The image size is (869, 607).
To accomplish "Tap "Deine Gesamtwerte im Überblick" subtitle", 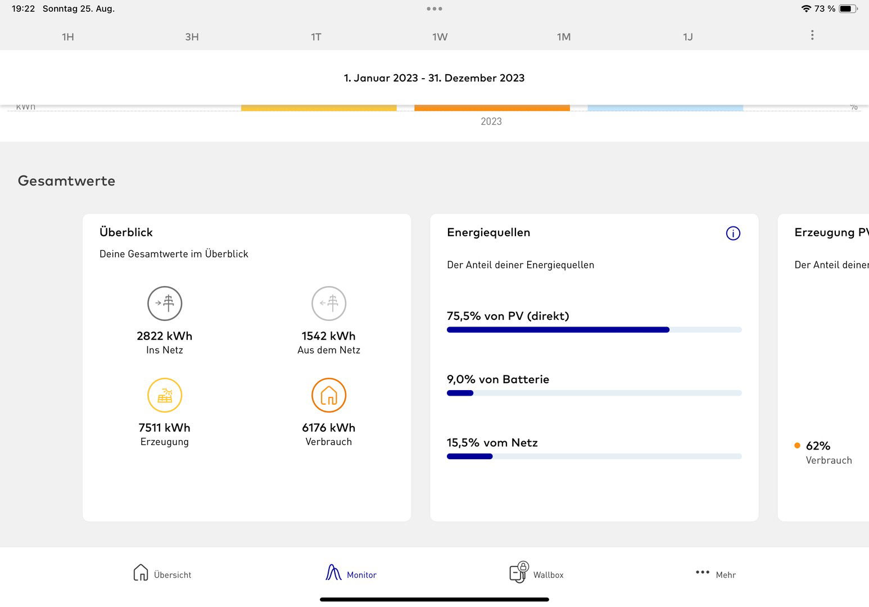I will click(x=174, y=254).
